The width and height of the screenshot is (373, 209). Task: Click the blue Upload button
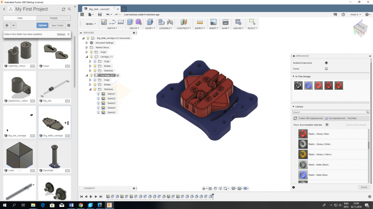point(42,25)
